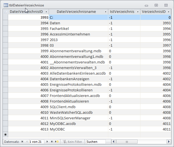Select row selector for record 3993

[5, 17]
